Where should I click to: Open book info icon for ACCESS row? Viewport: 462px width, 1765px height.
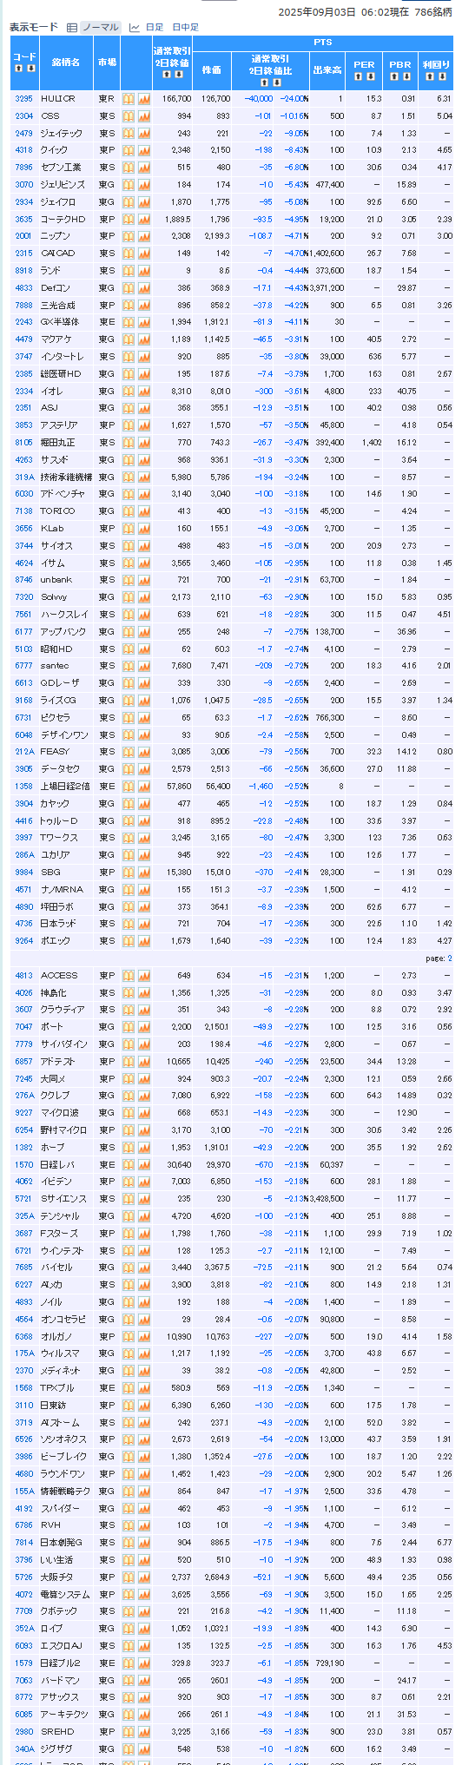(128, 976)
